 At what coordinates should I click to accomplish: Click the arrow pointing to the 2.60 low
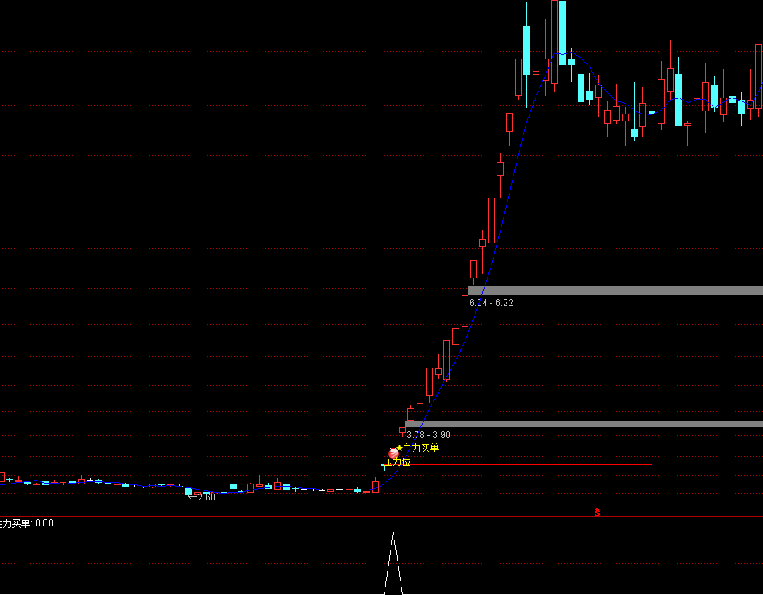190,497
